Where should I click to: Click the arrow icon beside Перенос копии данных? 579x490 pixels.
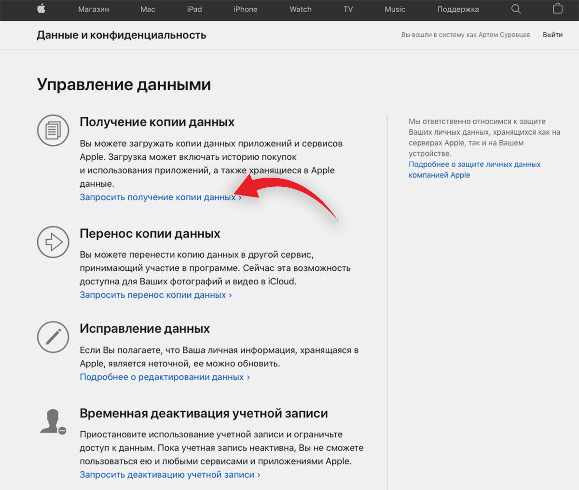click(53, 242)
